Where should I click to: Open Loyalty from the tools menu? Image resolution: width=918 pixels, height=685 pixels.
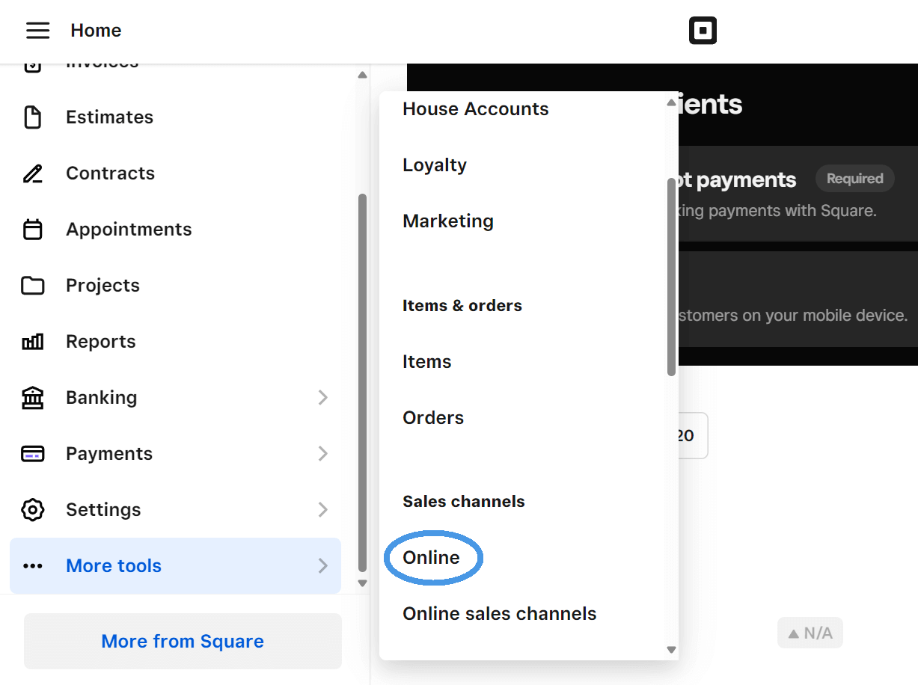coord(435,165)
